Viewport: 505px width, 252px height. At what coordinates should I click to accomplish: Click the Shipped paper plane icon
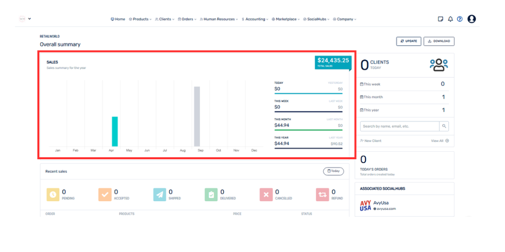pyautogui.click(x=160, y=195)
